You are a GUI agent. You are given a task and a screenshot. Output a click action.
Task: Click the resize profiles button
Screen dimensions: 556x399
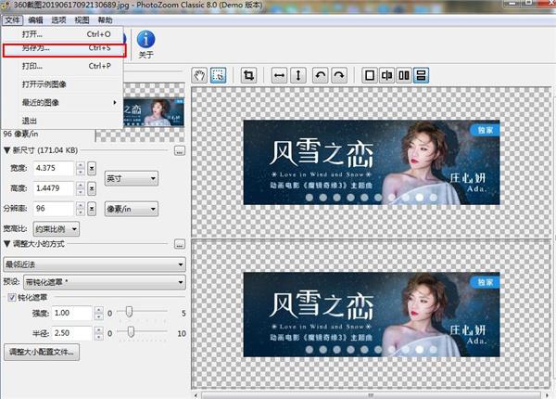tap(42, 353)
